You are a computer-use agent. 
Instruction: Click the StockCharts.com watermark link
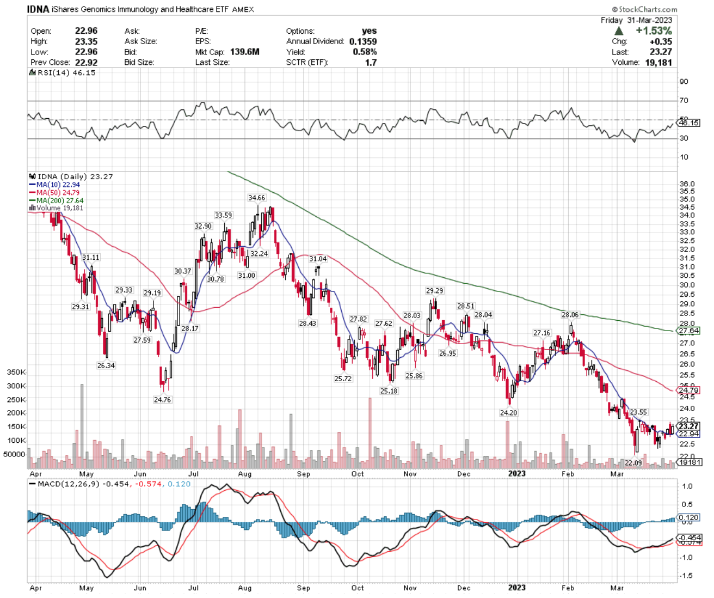(x=645, y=9)
